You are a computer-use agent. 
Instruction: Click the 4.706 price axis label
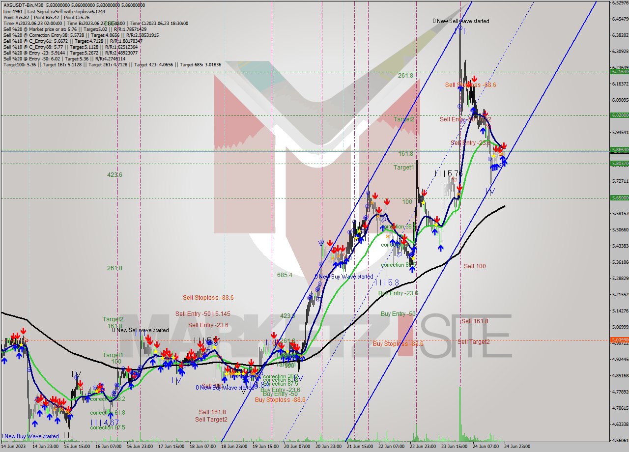(x=620, y=408)
